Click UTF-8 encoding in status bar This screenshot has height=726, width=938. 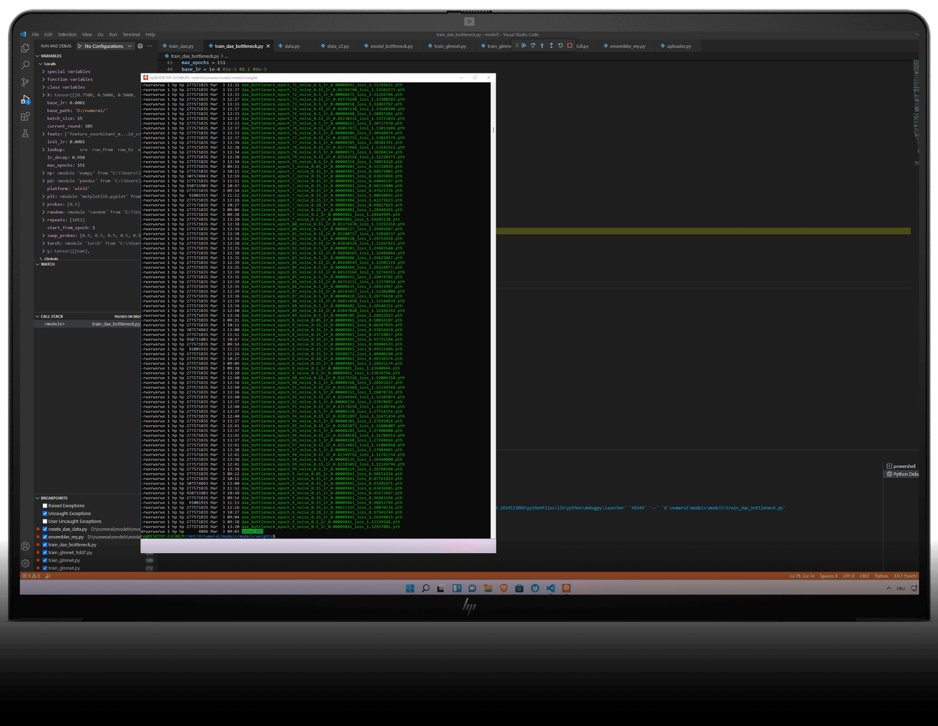(849, 576)
